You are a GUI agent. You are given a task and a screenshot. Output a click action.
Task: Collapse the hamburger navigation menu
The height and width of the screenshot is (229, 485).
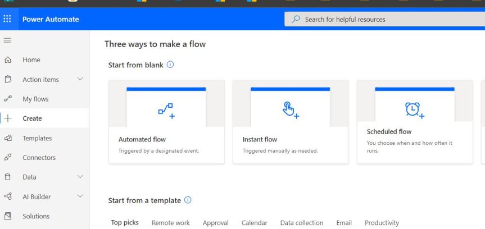click(x=7, y=40)
